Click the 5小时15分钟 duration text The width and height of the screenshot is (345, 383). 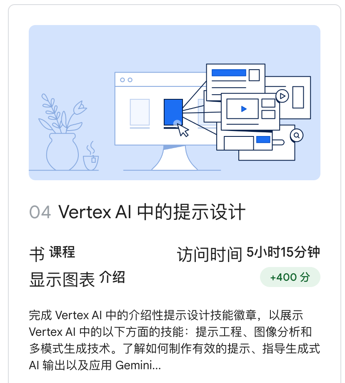pyautogui.click(x=283, y=252)
